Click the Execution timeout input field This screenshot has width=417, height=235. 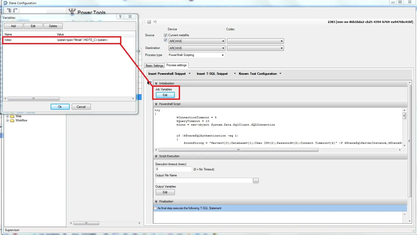tap(174, 169)
